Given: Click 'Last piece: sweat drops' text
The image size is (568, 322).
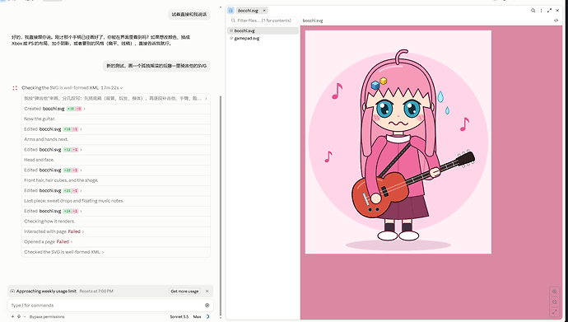Looking at the screenshot, I should [x=74, y=201].
